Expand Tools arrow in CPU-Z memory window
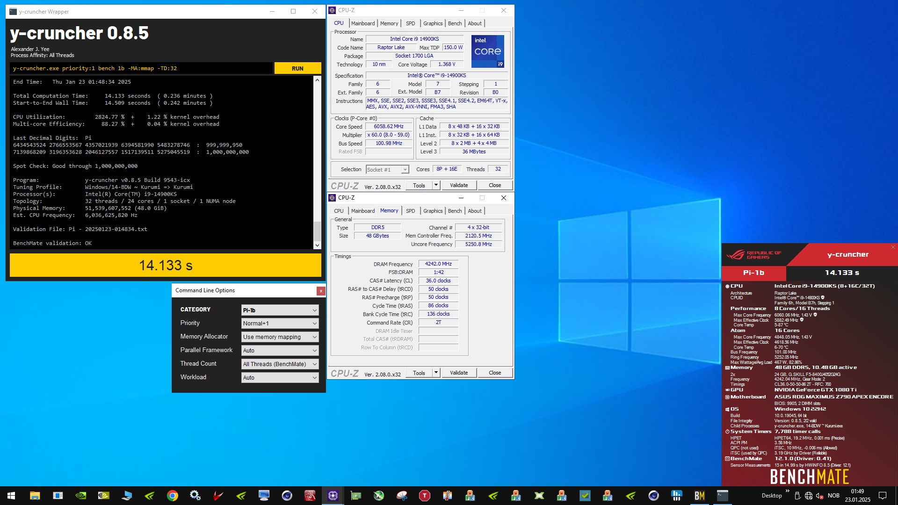The height and width of the screenshot is (505, 898). click(x=436, y=373)
